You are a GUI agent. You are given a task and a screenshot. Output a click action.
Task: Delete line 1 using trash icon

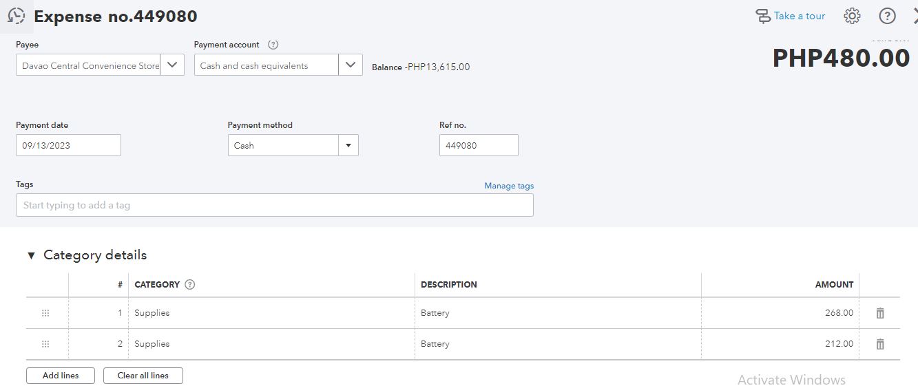coord(879,313)
